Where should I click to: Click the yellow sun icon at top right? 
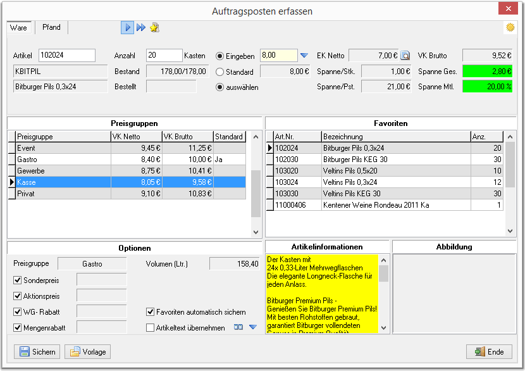coord(510,27)
